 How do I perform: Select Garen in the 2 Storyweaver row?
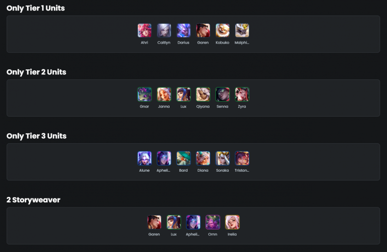(x=154, y=222)
